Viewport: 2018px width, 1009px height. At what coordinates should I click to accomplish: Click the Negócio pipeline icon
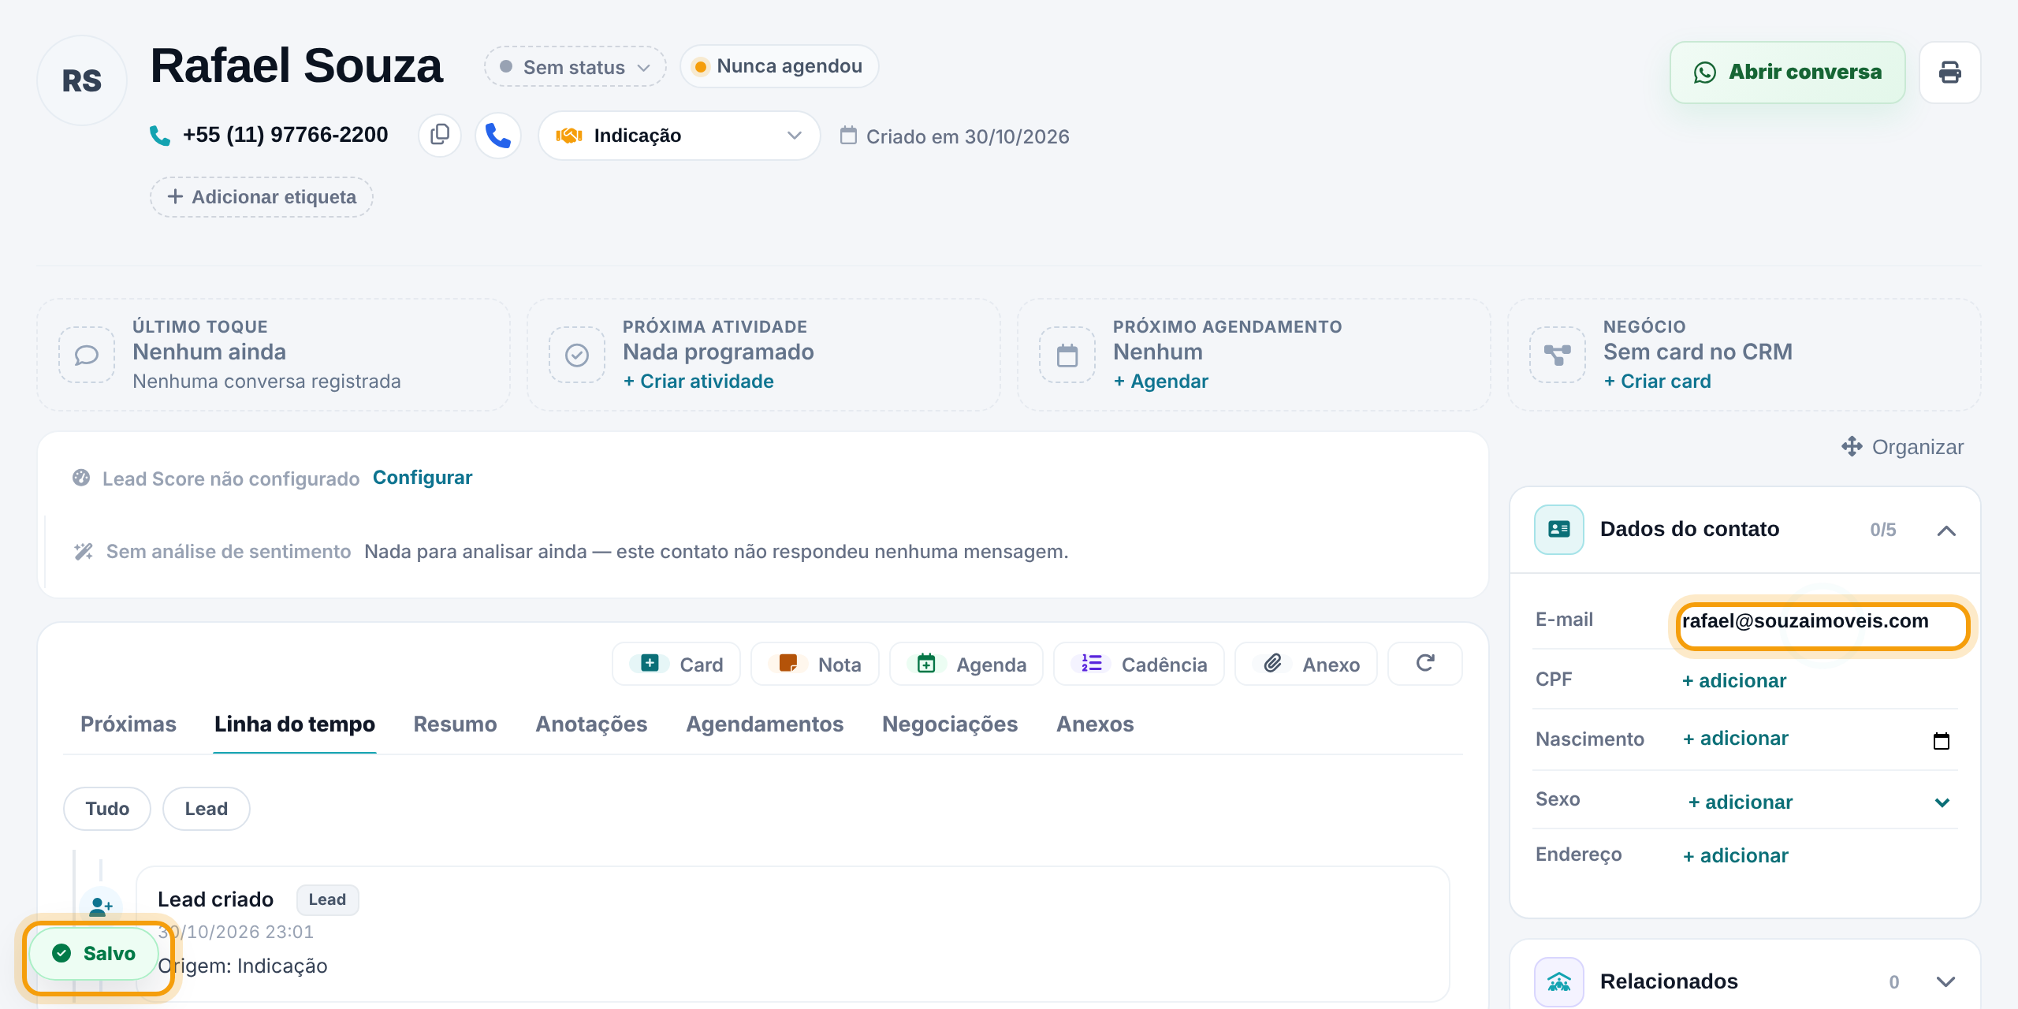pos(1558,355)
